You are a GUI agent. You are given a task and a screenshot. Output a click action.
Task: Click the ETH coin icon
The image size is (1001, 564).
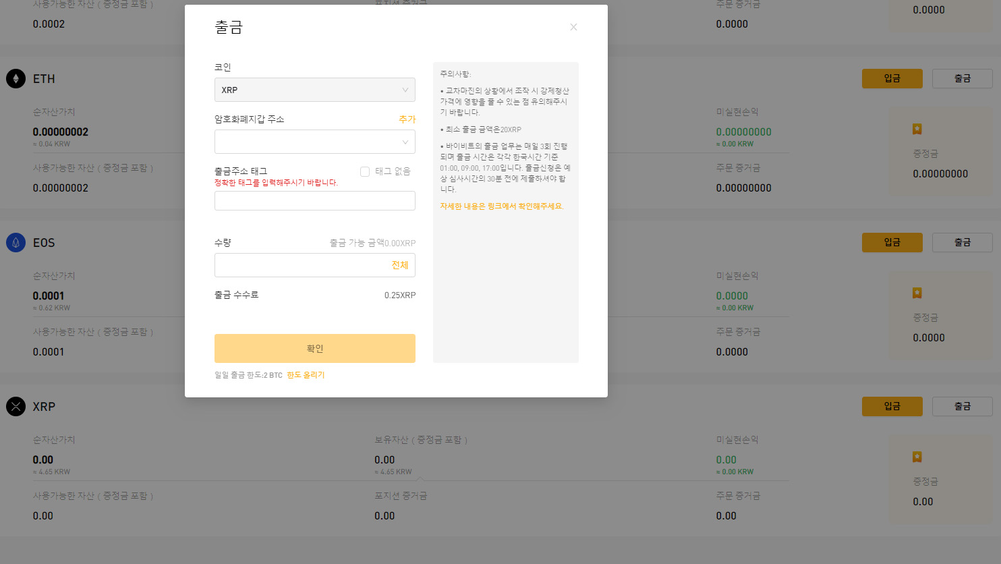pyautogui.click(x=16, y=79)
